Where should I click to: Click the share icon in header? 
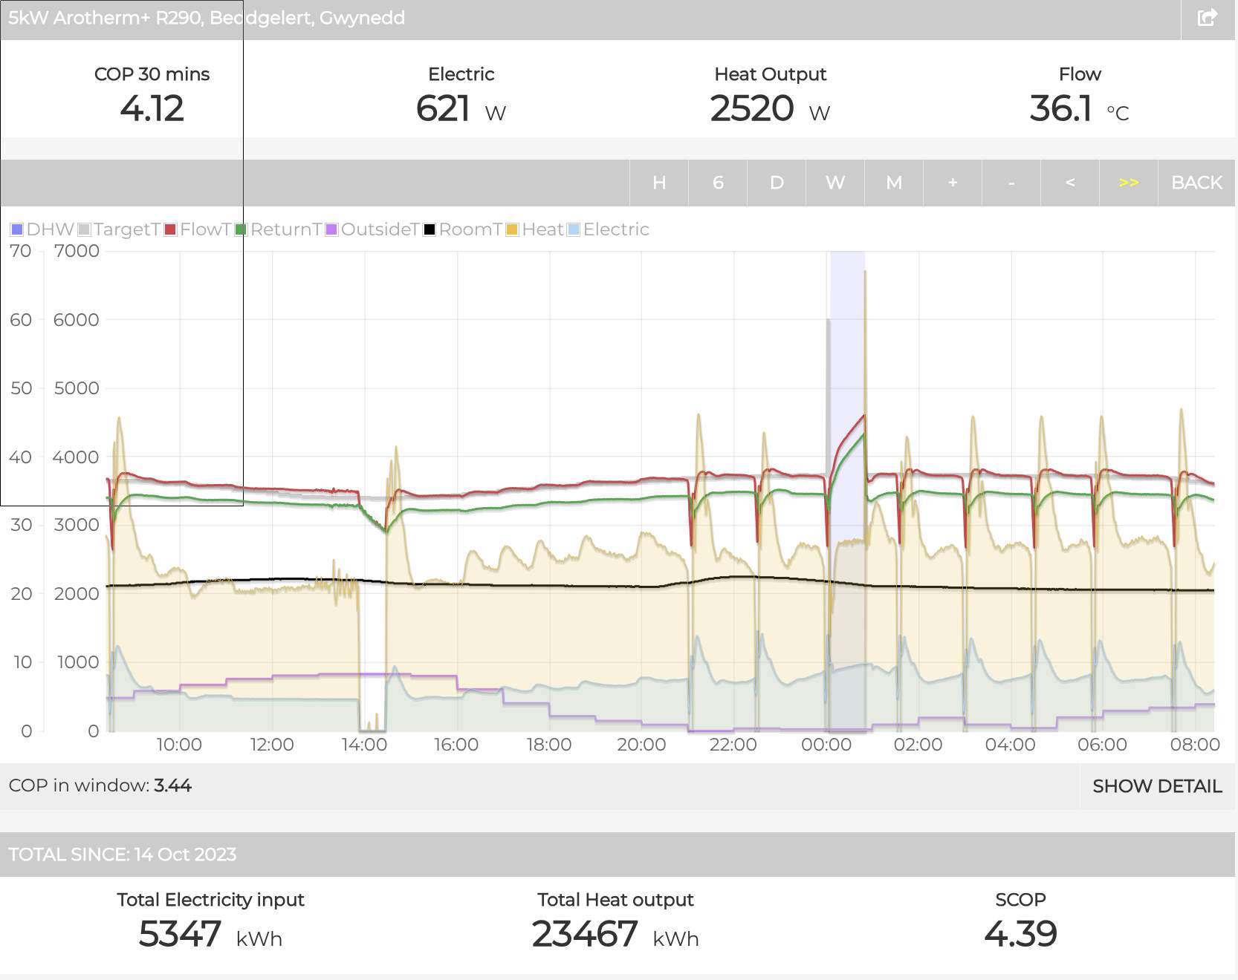[1208, 18]
